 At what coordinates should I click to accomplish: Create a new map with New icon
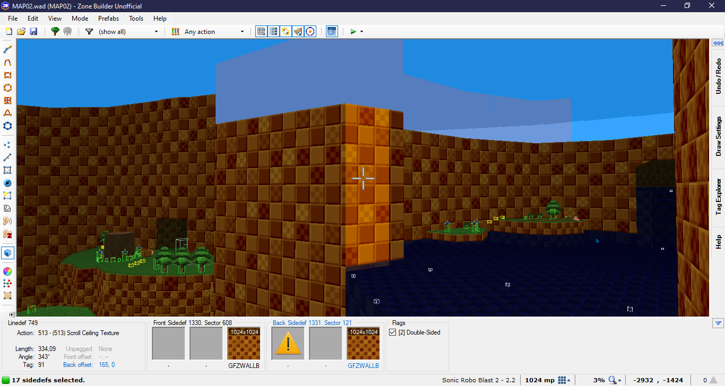[x=8, y=32]
